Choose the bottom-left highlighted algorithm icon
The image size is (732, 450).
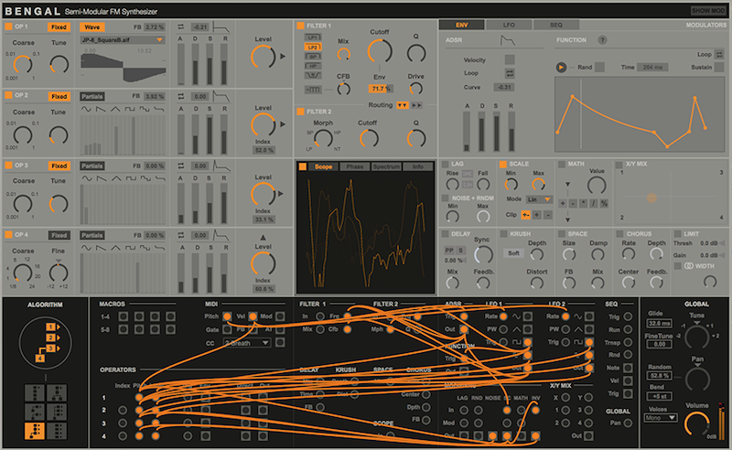click(35, 431)
